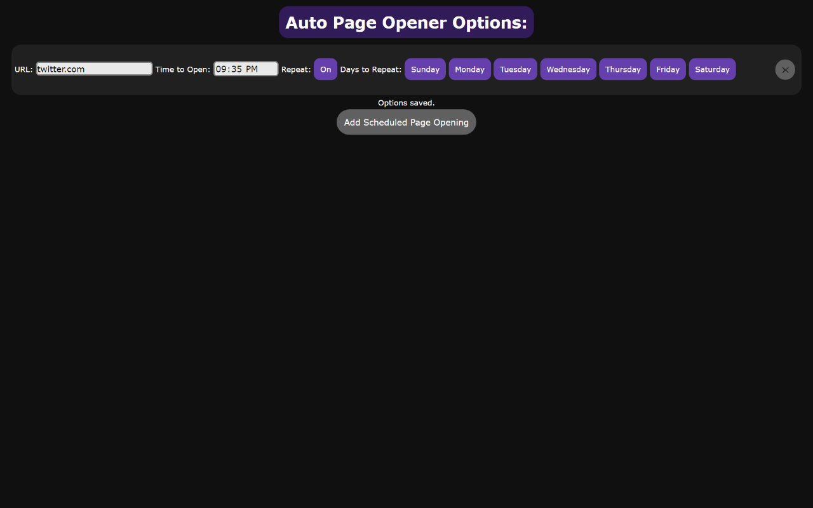Select the Time to Open field

tap(246, 69)
